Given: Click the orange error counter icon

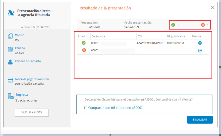Looking at the screenshot, I should click(x=203, y=25).
